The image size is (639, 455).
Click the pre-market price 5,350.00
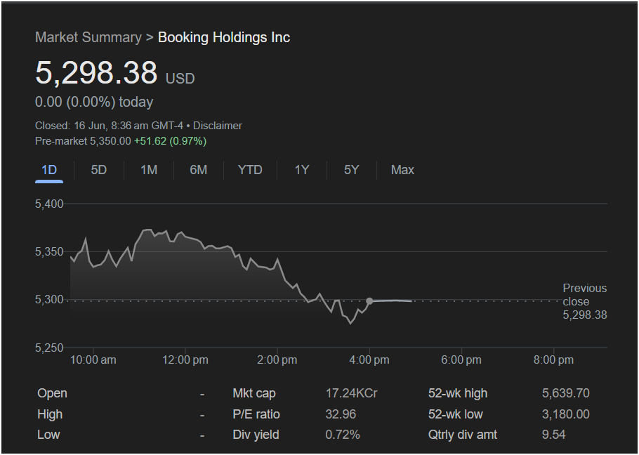[x=110, y=141]
